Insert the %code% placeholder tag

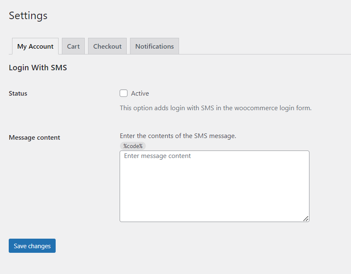pos(133,146)
